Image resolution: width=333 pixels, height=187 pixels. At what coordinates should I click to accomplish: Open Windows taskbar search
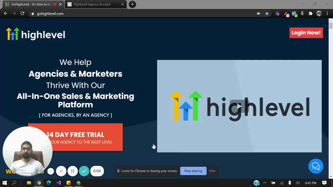(x=14, y=183)
